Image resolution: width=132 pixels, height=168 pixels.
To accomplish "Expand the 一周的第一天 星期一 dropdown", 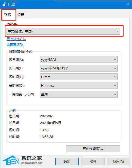I will (79, 94).
